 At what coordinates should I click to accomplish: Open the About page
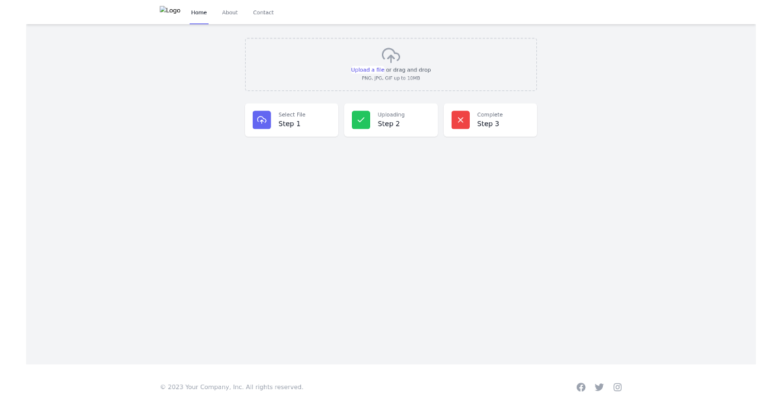coord(230,12)
